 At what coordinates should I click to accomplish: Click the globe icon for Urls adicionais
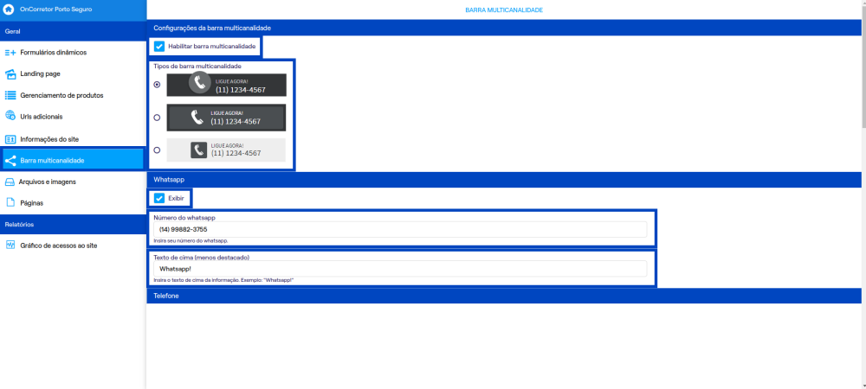pyautogui.click(x=10, y=116)
